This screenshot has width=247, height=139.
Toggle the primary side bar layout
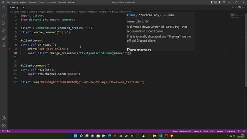coord(212,2)
